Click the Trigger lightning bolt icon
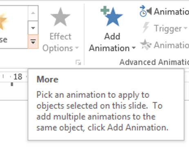This screenshot has height=149, width=189. [146, 28]
